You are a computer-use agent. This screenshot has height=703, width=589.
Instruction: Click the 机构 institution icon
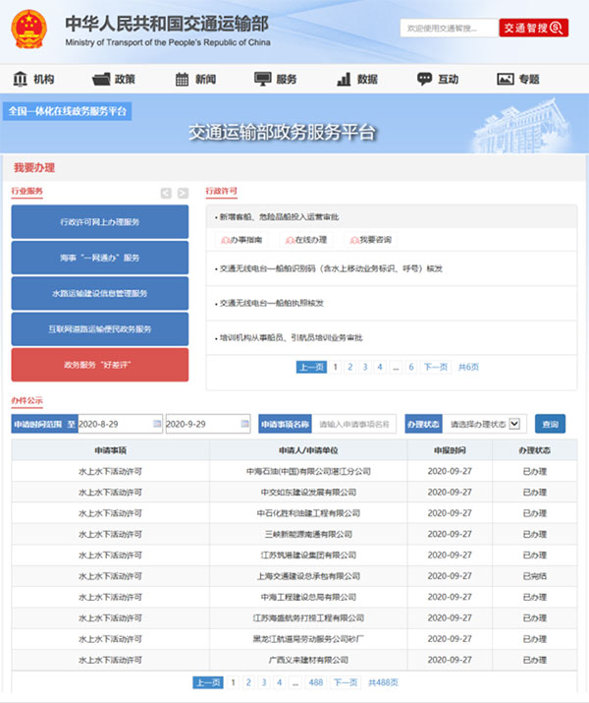pos(21,79)
